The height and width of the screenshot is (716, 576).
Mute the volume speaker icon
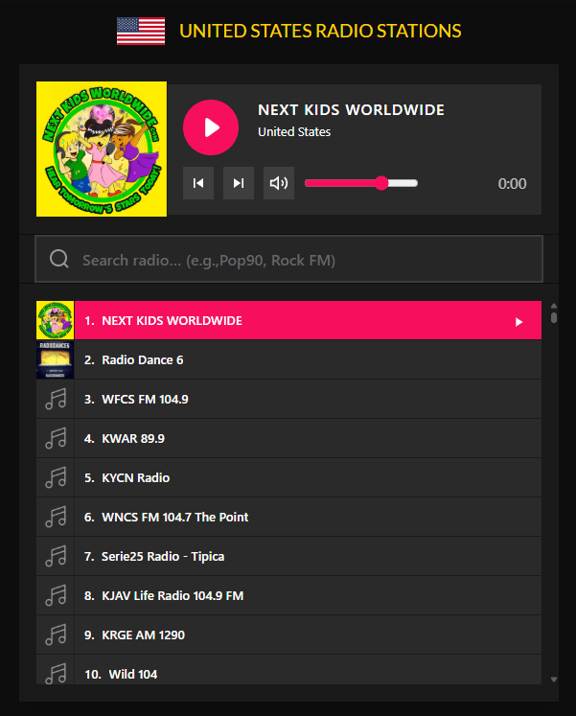pos(279,183)
